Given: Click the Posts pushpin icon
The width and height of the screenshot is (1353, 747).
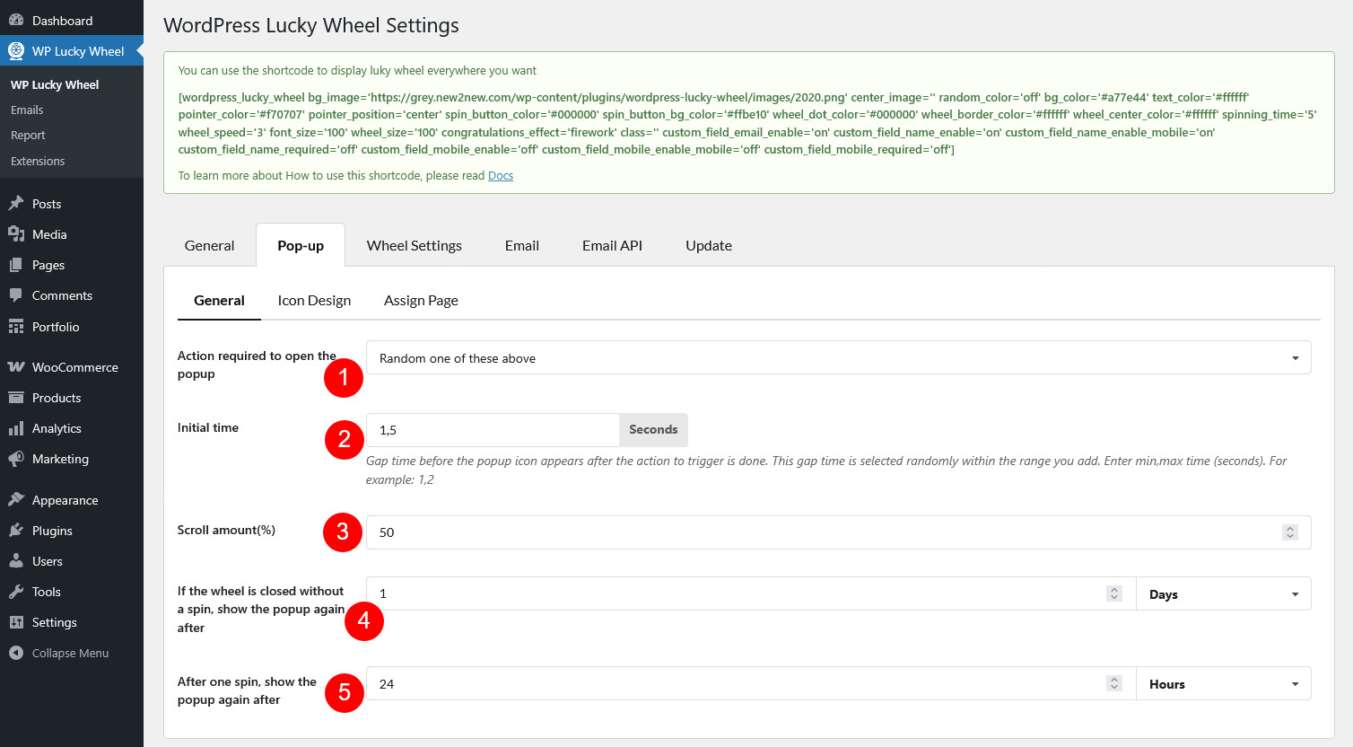Looking at the screenshot, I should tap(16, 204).
